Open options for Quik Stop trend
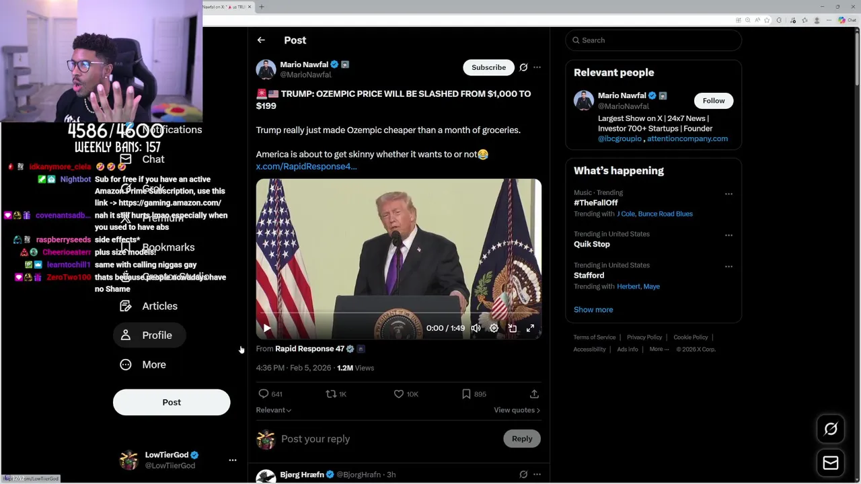 [728, 235]
